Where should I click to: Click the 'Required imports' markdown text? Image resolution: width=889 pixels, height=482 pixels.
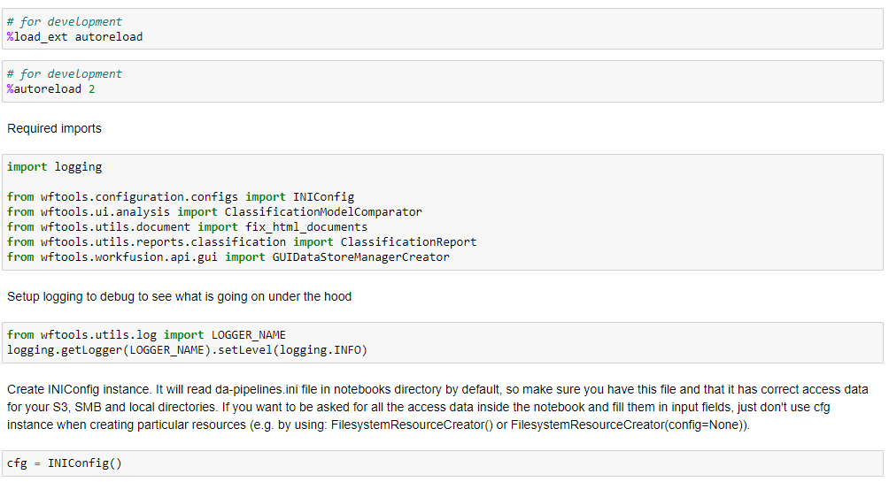pos(54,128)
